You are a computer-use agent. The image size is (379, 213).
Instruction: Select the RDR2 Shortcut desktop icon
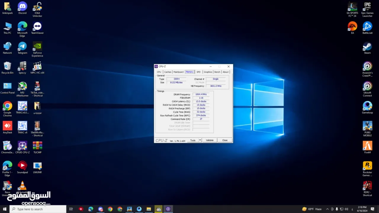(x=367, y=188)
